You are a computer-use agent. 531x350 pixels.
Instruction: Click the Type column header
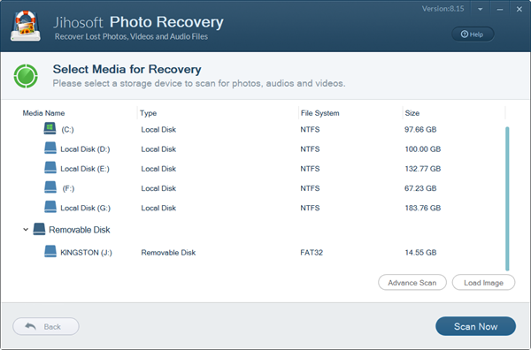148,113
